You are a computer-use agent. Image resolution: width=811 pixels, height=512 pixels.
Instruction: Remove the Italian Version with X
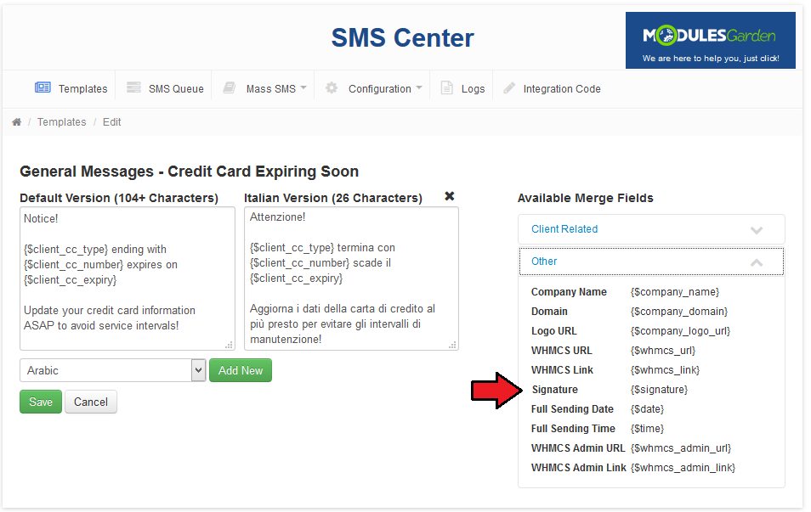click(x=450, y=196)
